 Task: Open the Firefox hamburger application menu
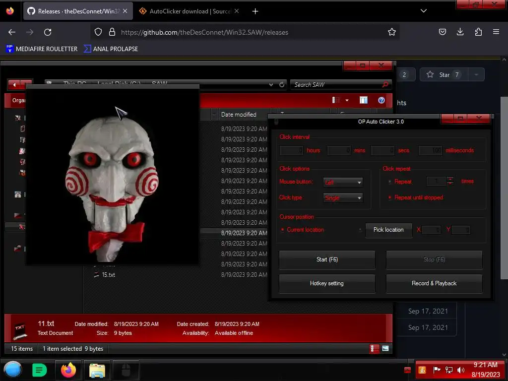tap(496, 32)
